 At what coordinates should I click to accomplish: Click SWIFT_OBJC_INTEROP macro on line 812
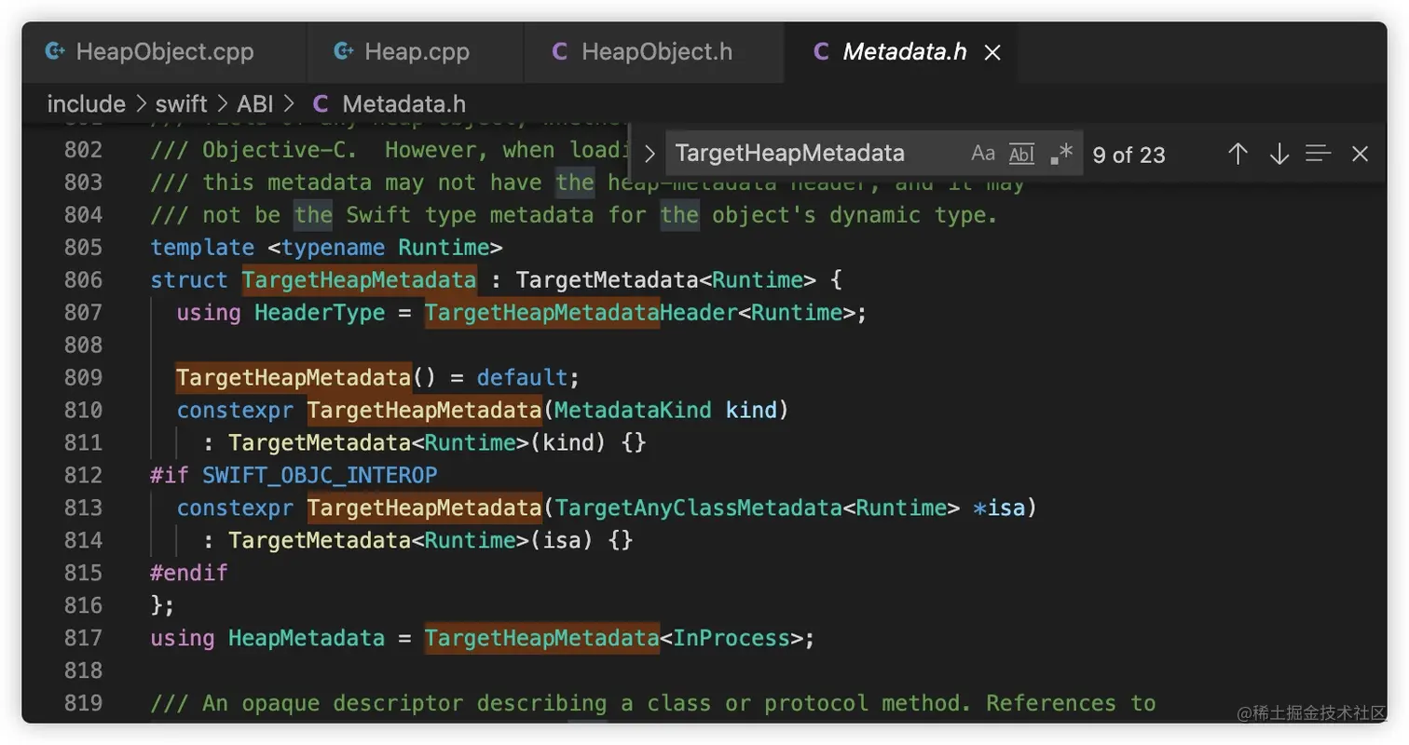320,476
